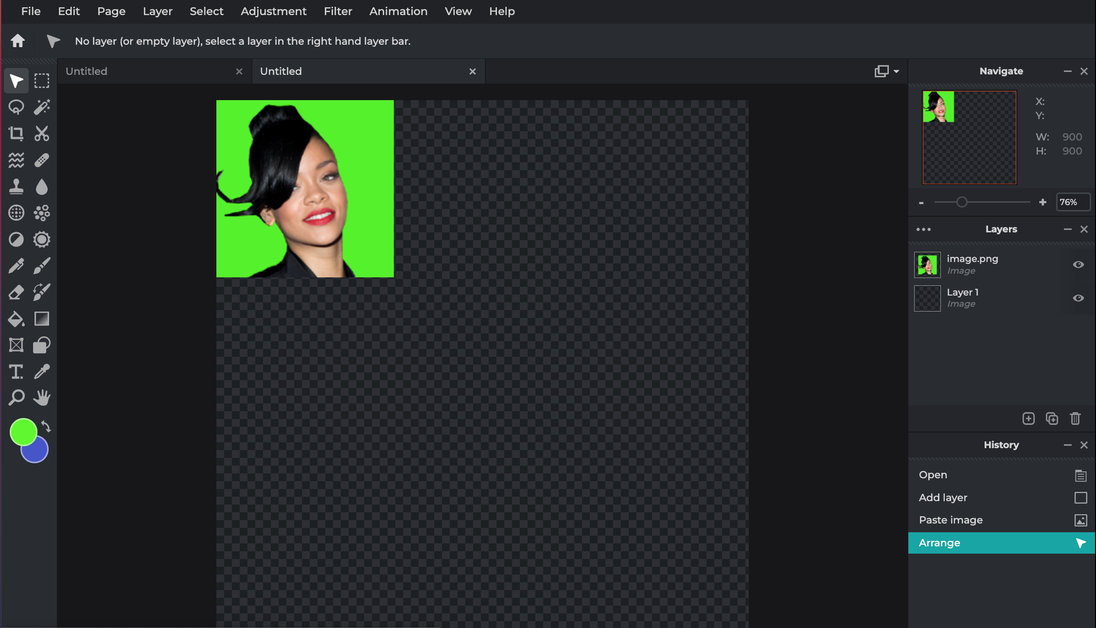Screen dimensions: 1096x628
Task: Collapse the Navigate panel
Action: 1067,71
